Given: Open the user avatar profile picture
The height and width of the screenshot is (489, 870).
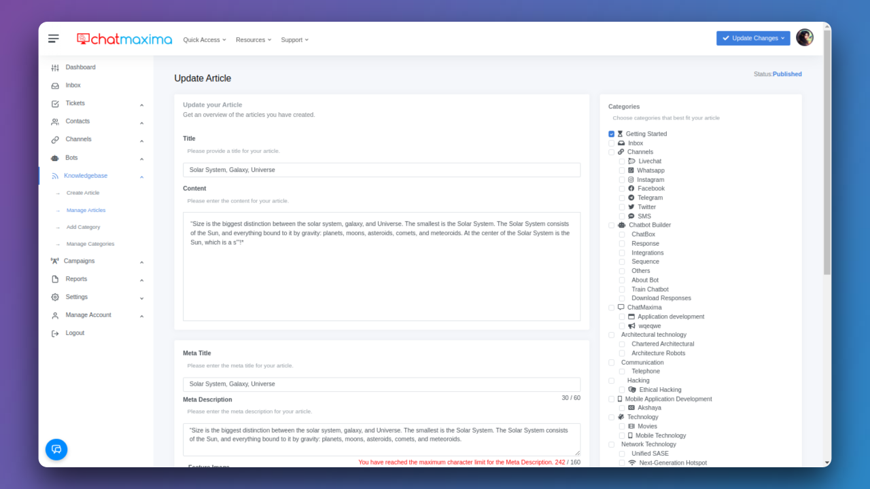Looking at the screenshot, I should [x=805, y=37].
